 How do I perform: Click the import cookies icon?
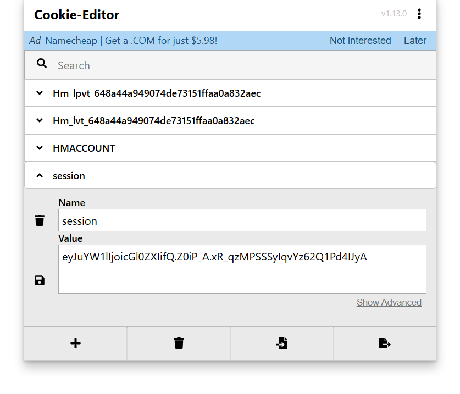tap(282, 343)
